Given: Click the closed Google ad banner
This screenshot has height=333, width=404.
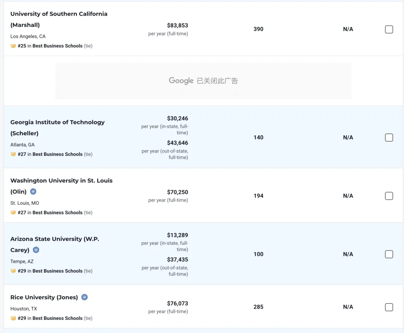Looking at the screenshot, I should click(203, 81).
